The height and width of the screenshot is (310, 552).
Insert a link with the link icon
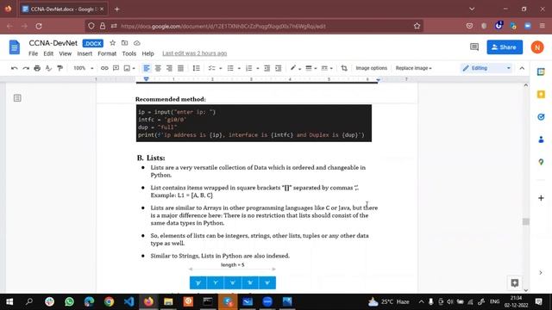tap(104, 68)
